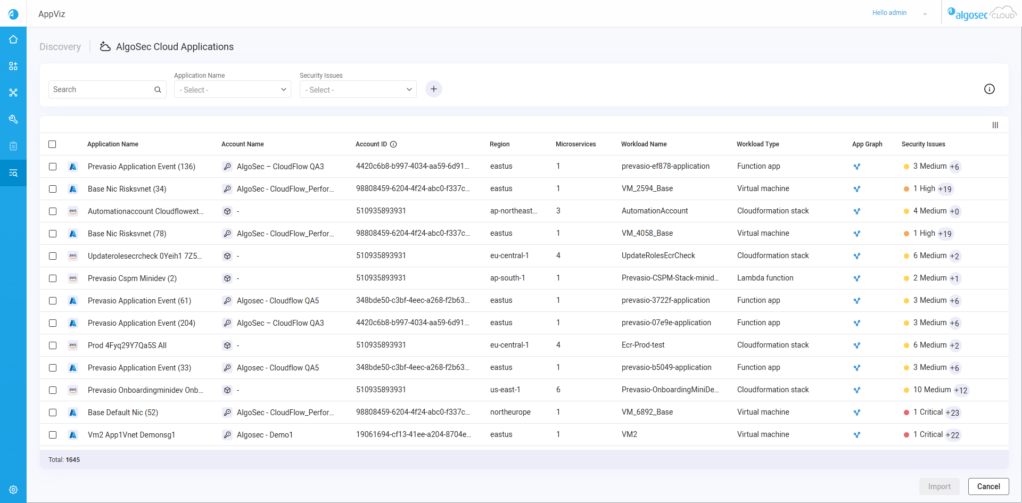Viewport: 1022px width, 503px height.
Task: Click the Import button
Action: pyautogui.click(x=939, y=486)
